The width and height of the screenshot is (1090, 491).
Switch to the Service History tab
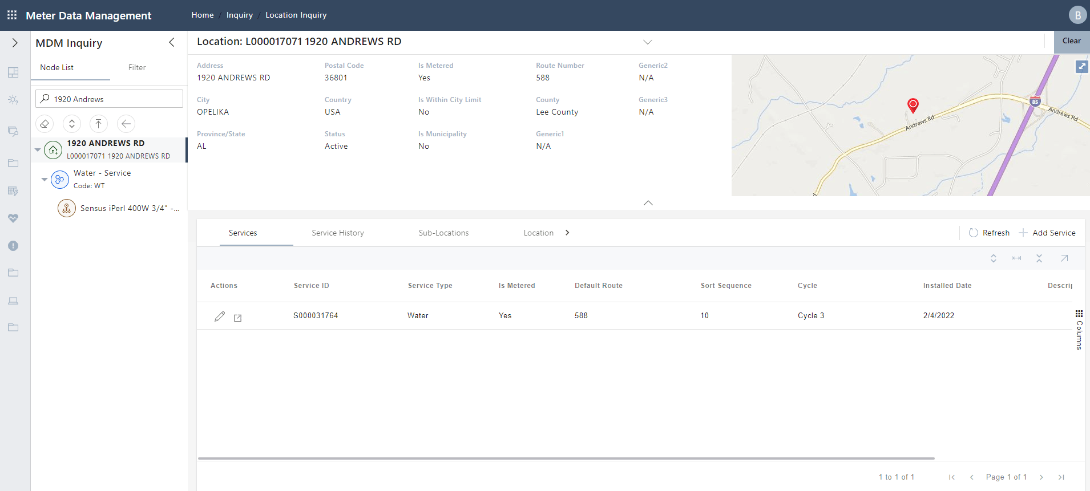[x=337, y=233]
